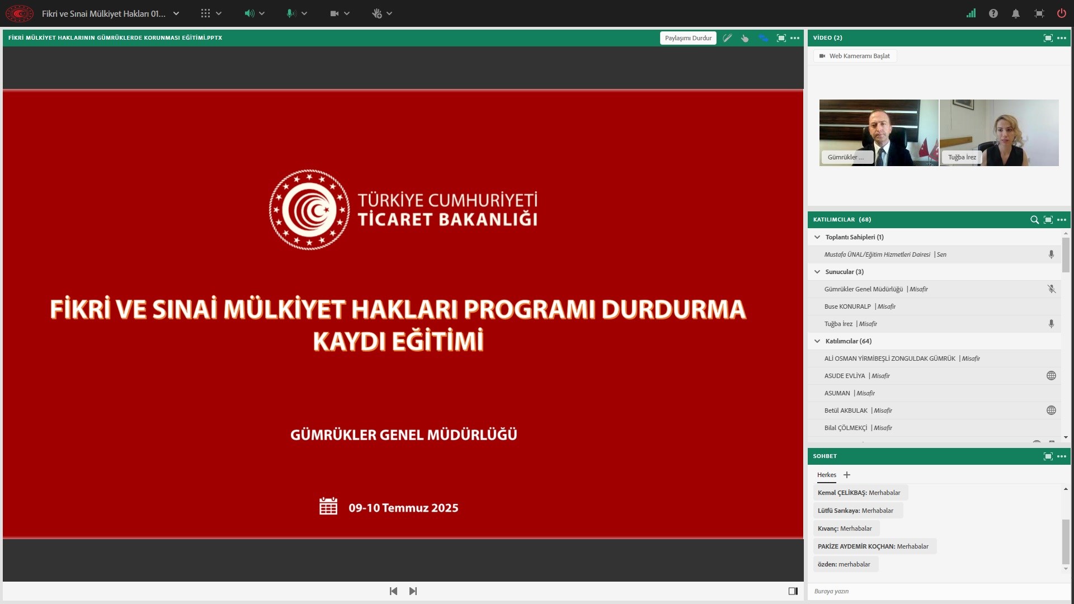Go to previous slide
This screenshot has width=1074, height=604.
[393, 591]
